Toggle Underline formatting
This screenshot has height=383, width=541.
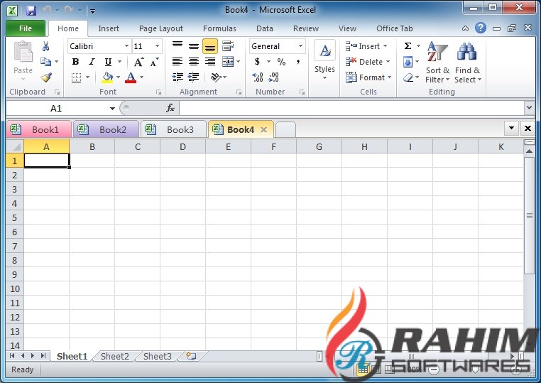pyautogui.click(x=108, y=62)
